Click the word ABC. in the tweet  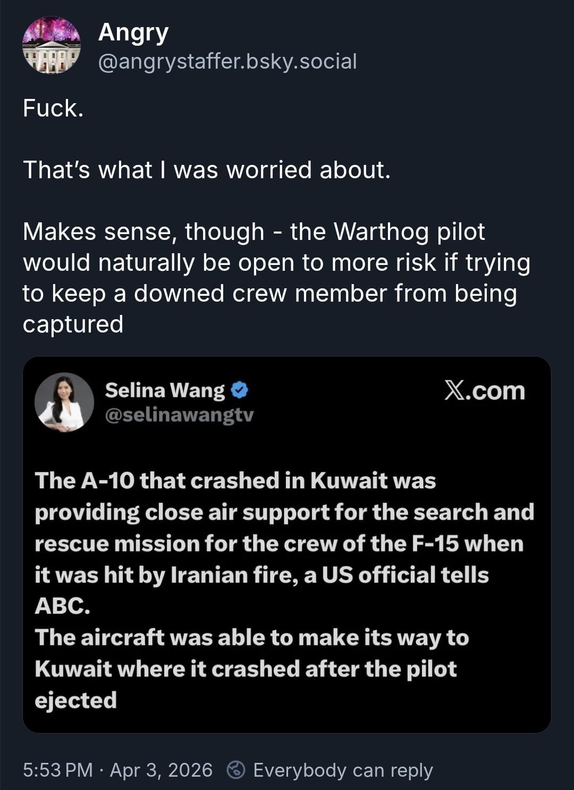point(62,606)
